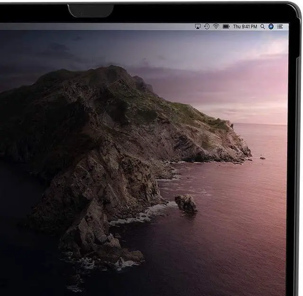The image size is (303, 296).
Task: Open the Wi-Fi status menu
Action: tap(216, 27)
